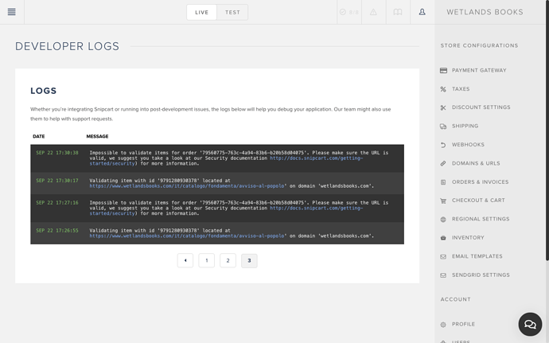Click the user account icon in header
This screenshot has height=343, width=549.
tap(422, 12)
